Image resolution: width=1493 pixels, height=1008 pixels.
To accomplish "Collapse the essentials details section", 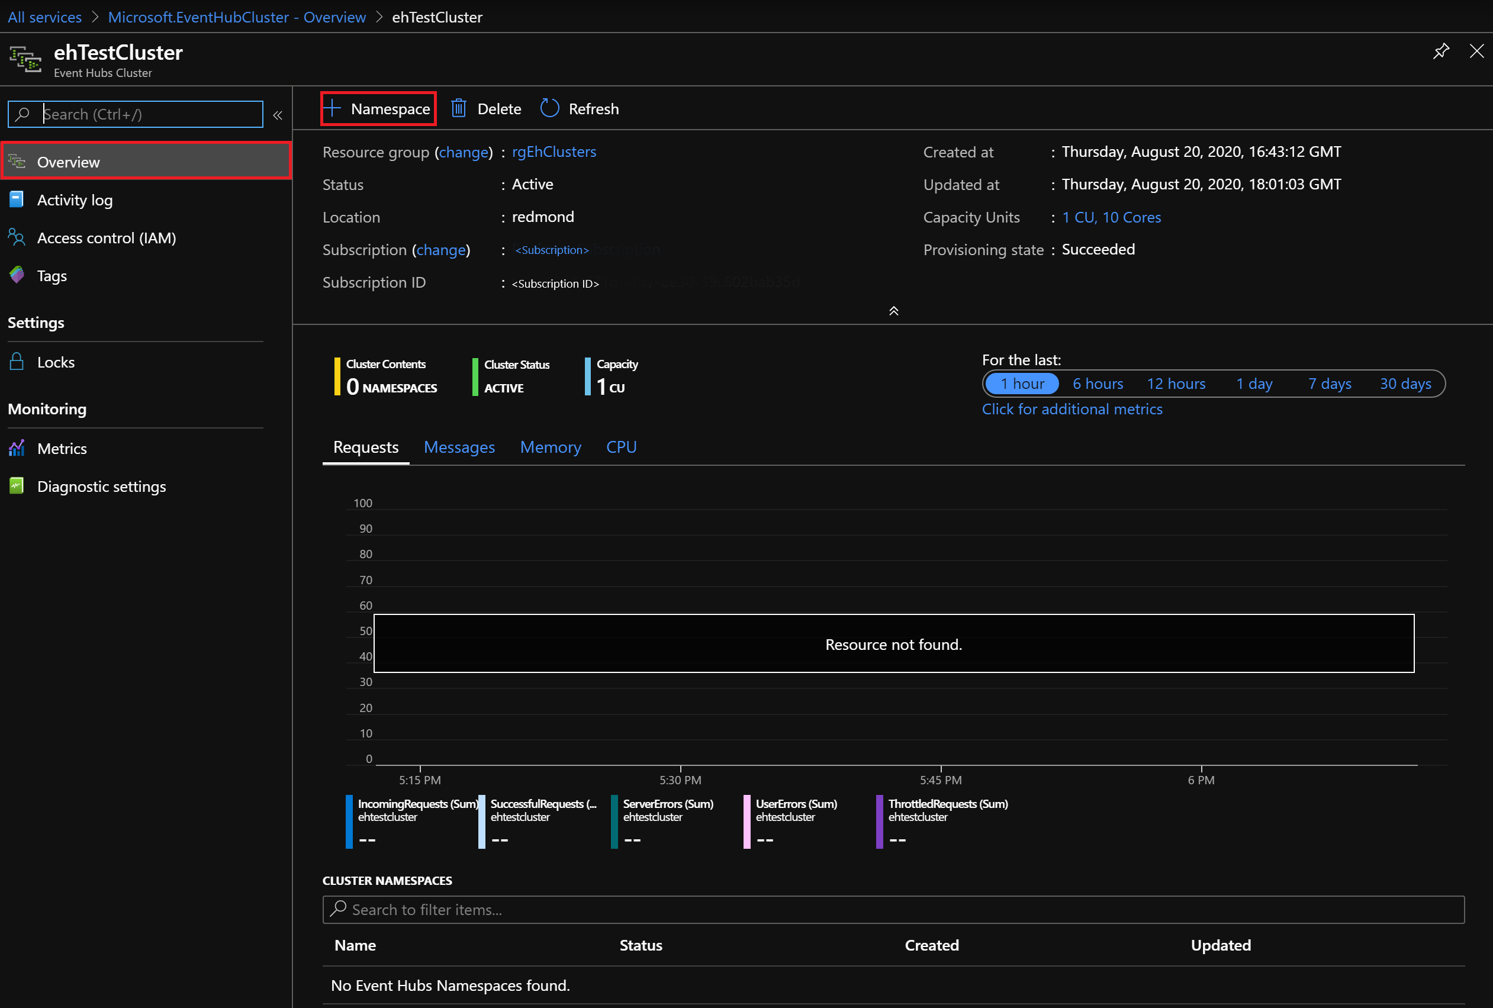I will tap(893, 311).
